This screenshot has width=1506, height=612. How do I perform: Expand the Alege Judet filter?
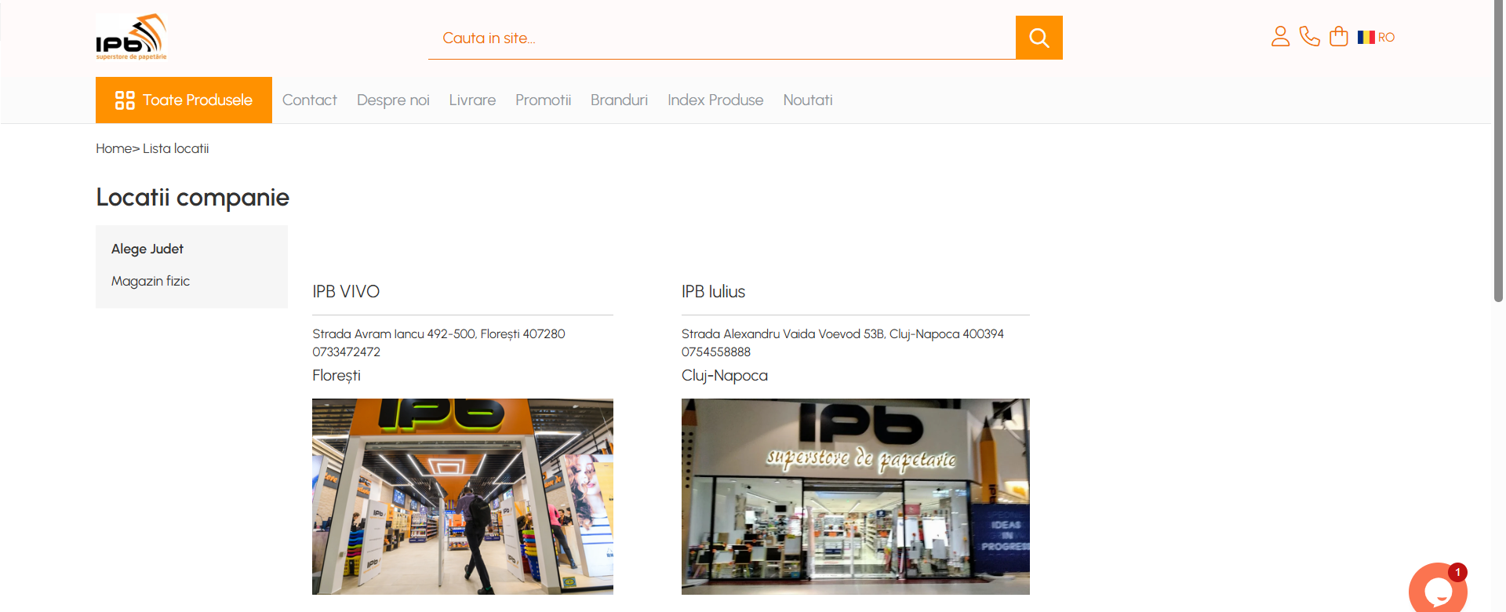tap(147, 249)
